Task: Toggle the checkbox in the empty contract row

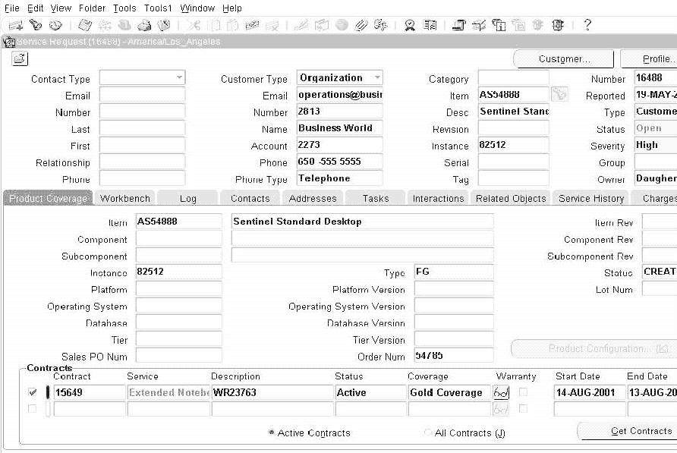Action: (33, 408)
